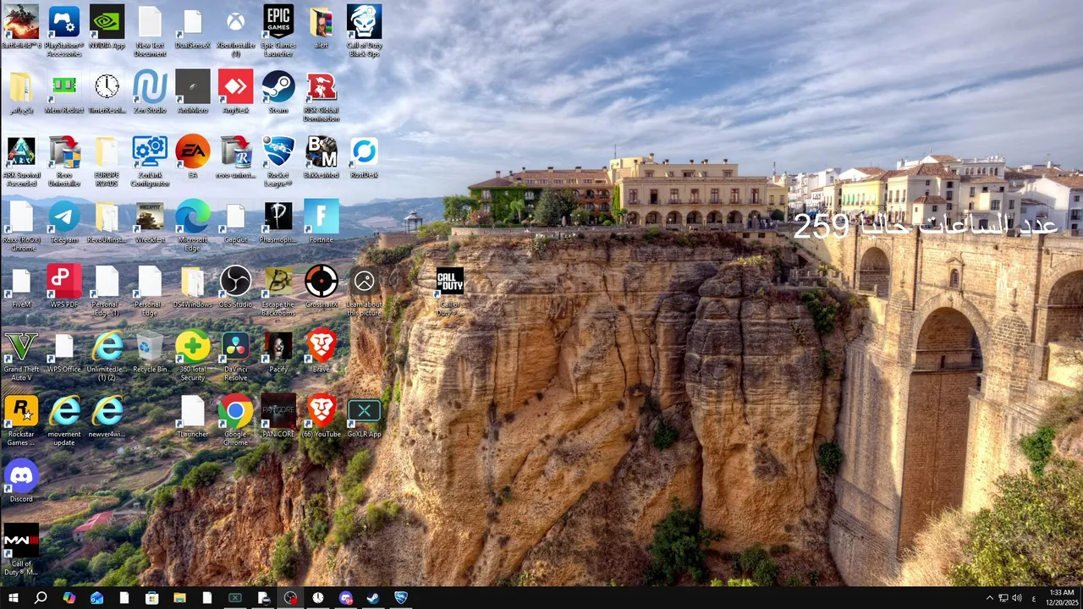
Task: Open the taskbar clock and date
Action: click(x=1062, y=598)
